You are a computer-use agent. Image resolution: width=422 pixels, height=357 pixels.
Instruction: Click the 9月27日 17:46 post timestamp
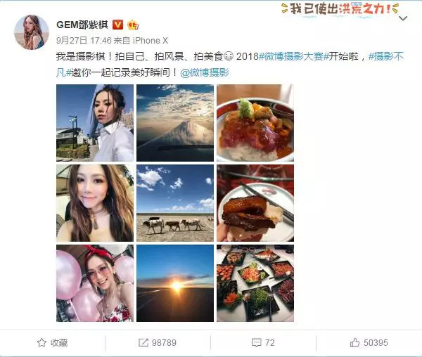[84, 41]
